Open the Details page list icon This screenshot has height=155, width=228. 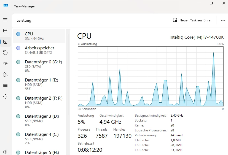5,86
